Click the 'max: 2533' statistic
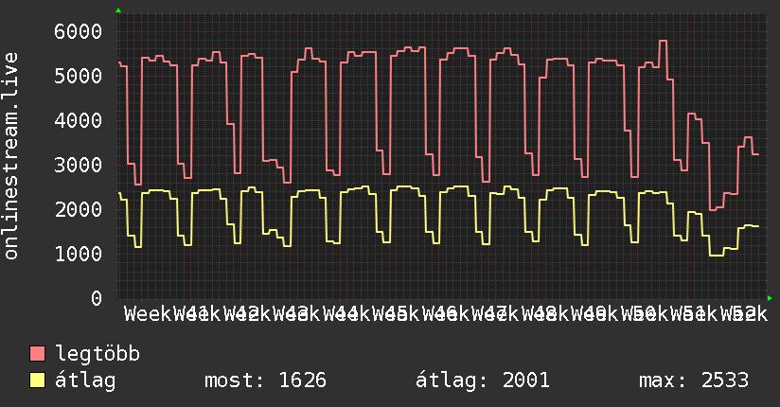Viewport: 780px width, 407px height. [x=694, y=380]
